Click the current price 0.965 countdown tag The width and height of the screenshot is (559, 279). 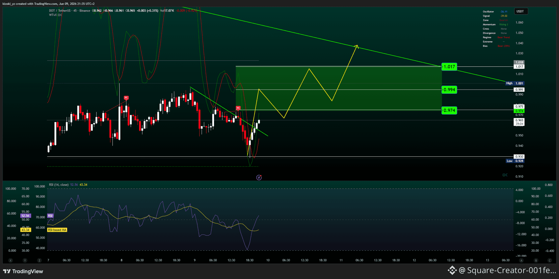[519, 122]
